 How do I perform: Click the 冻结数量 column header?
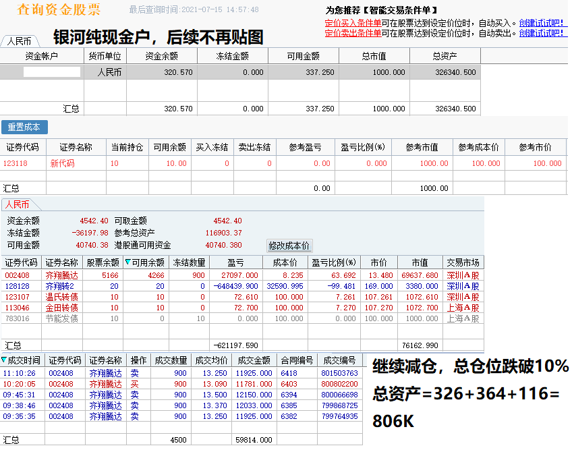[x=189, y=262]
